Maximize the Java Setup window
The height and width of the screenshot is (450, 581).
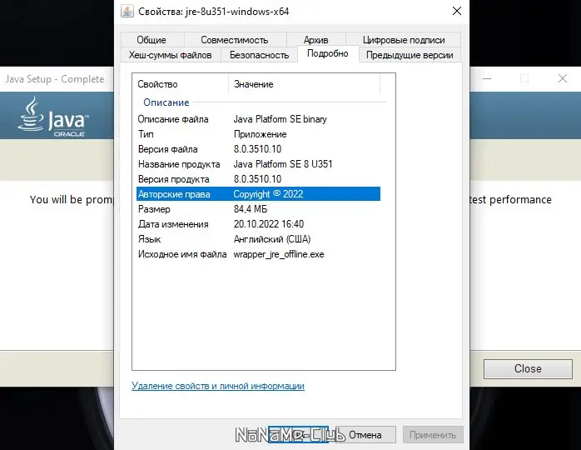524,78
